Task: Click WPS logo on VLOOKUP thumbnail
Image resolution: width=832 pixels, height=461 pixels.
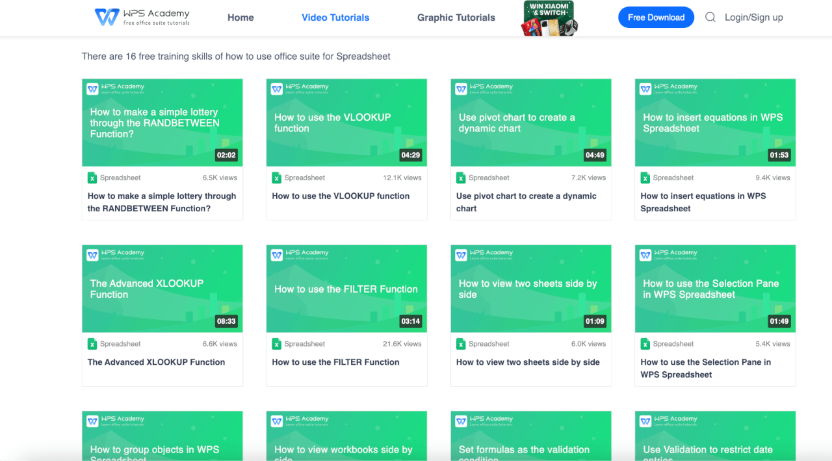Action: [x=277, y=89]
